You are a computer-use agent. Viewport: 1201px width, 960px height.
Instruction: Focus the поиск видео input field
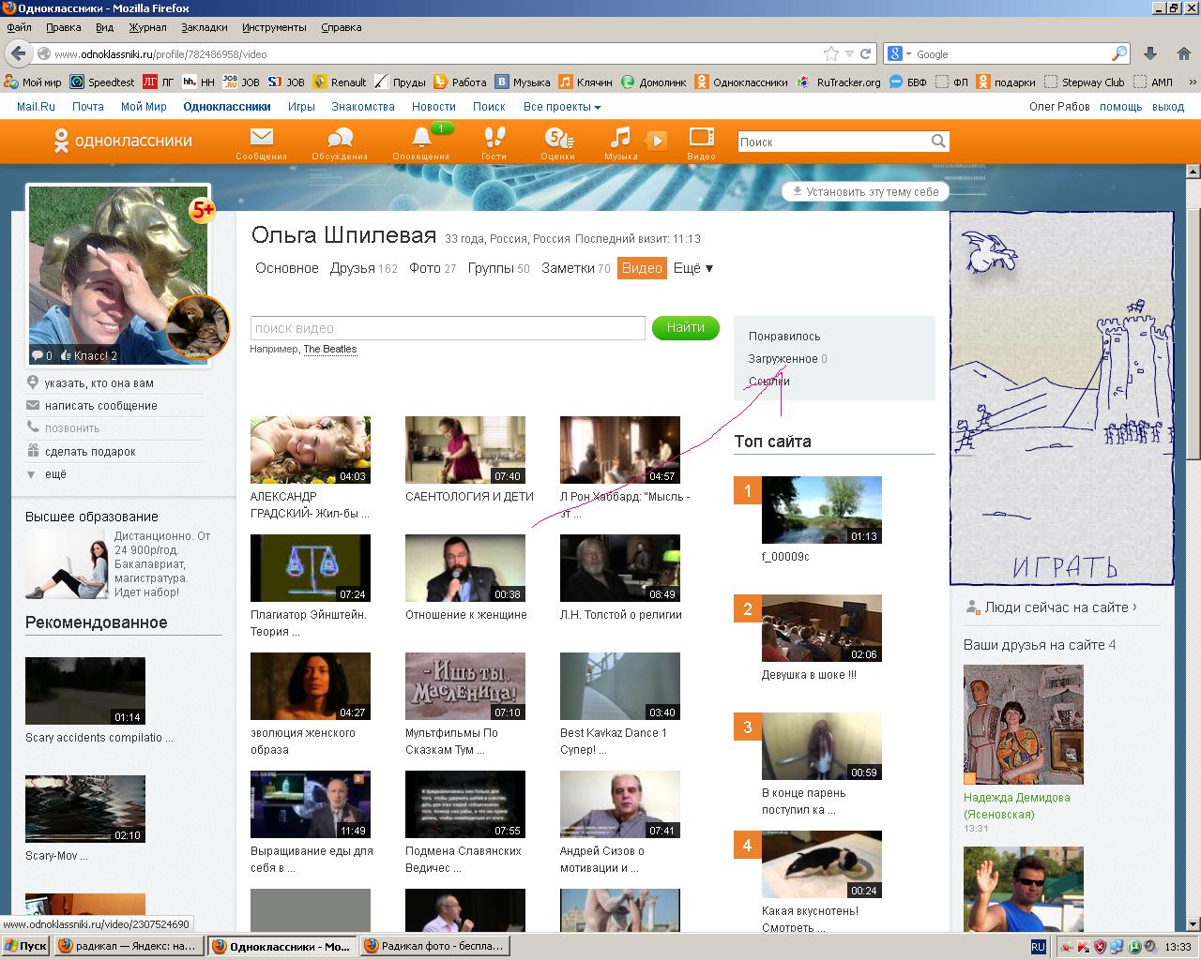448,328
